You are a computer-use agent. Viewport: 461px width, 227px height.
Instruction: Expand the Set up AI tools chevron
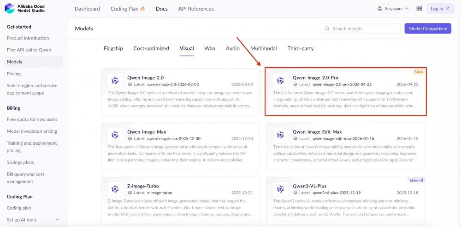tap(57, 220)
